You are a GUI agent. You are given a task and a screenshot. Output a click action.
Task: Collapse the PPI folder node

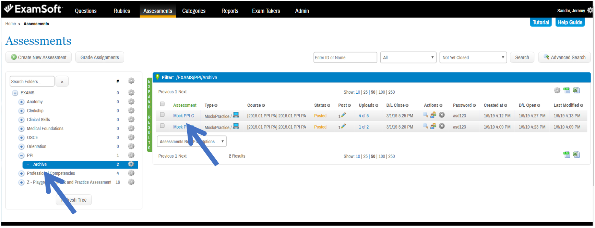21,156
